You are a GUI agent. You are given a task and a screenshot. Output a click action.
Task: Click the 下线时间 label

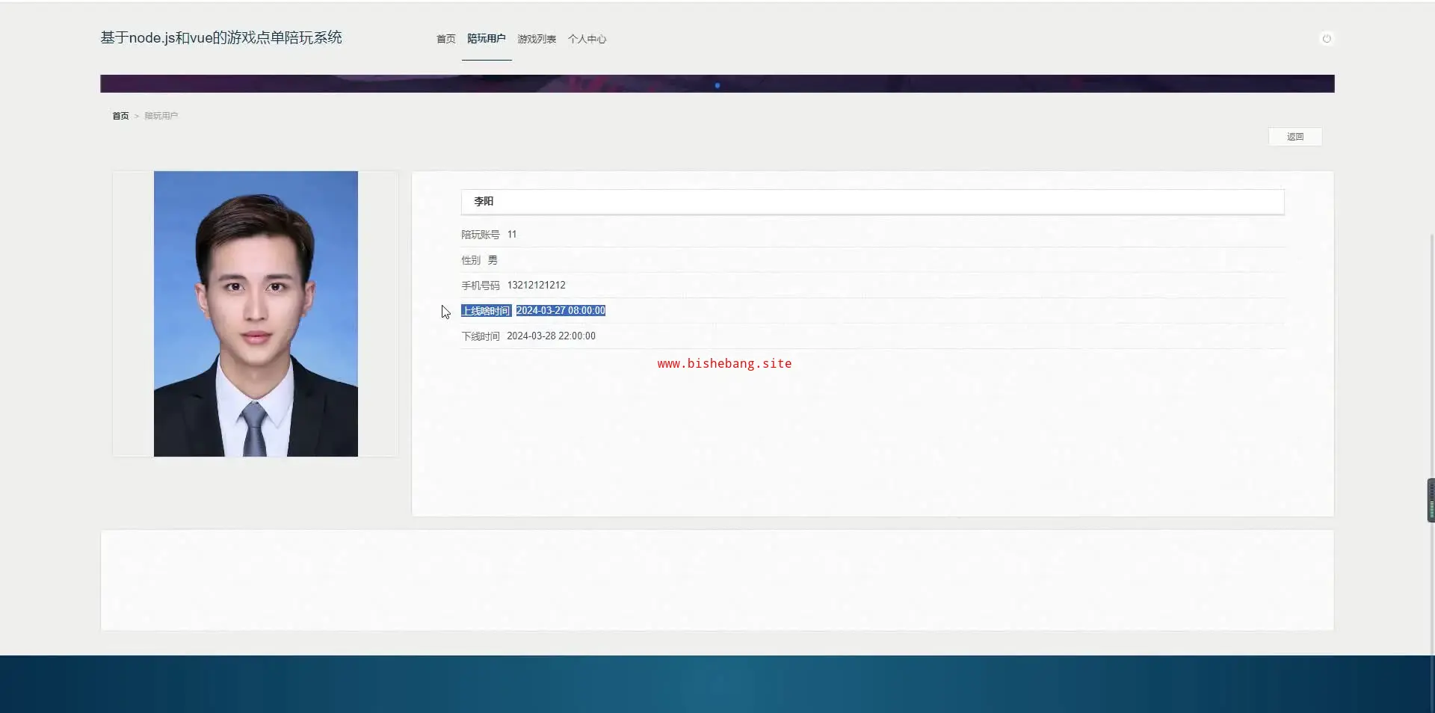[x=481, y=336]
